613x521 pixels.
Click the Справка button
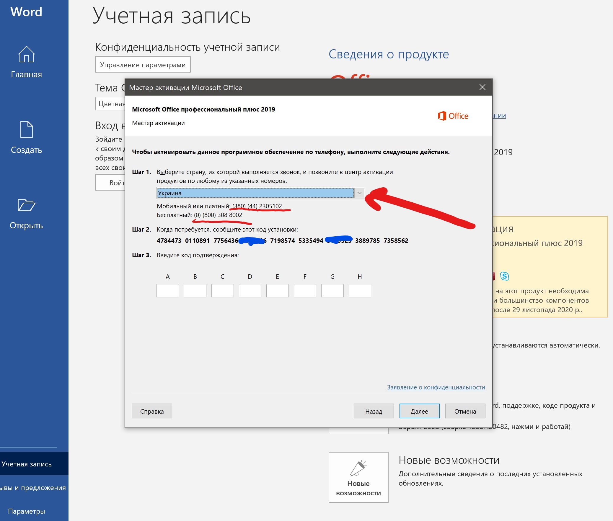pyautogui.click(x=152, y=411)
